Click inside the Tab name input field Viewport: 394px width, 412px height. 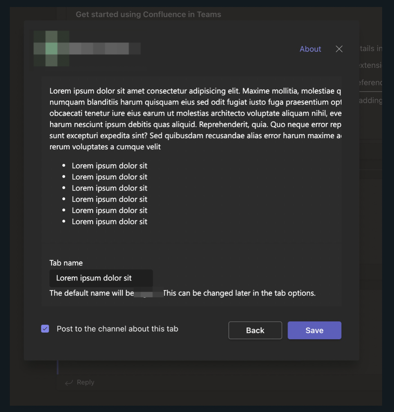pos(101,278)
